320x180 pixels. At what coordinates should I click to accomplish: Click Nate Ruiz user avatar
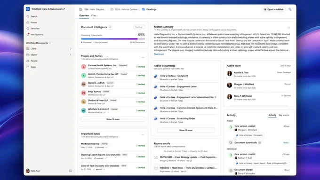point(28,171)
